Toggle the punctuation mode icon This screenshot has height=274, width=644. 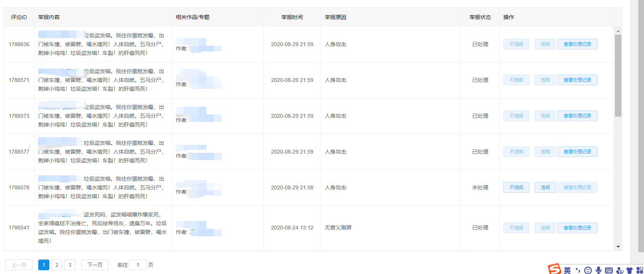577,270
